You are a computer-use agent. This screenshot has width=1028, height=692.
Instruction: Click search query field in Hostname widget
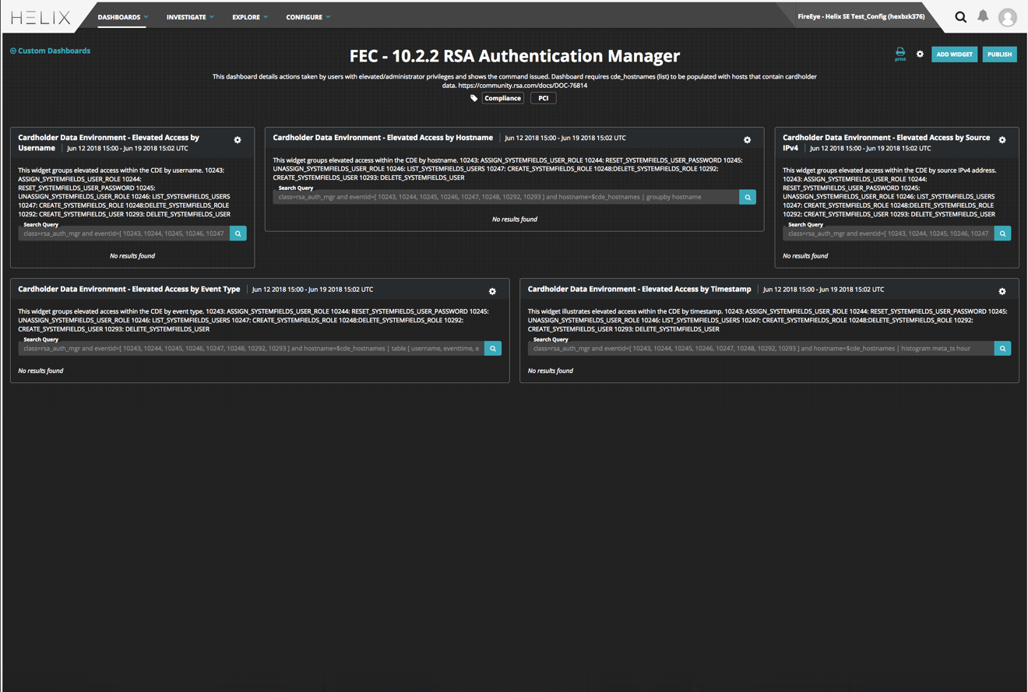[x=506, y=197]
